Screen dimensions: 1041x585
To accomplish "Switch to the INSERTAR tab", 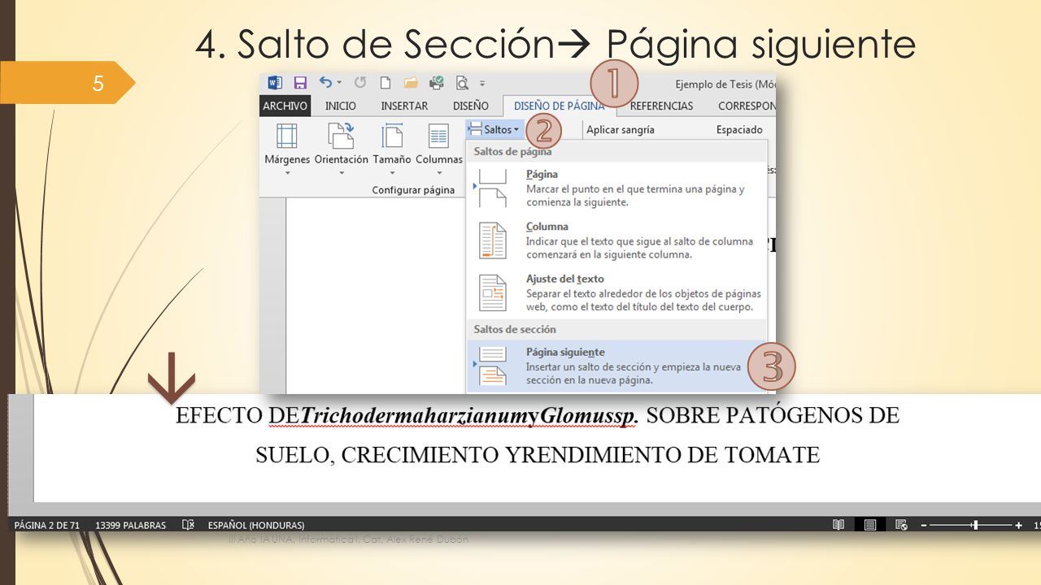I will tap(404, 106).
